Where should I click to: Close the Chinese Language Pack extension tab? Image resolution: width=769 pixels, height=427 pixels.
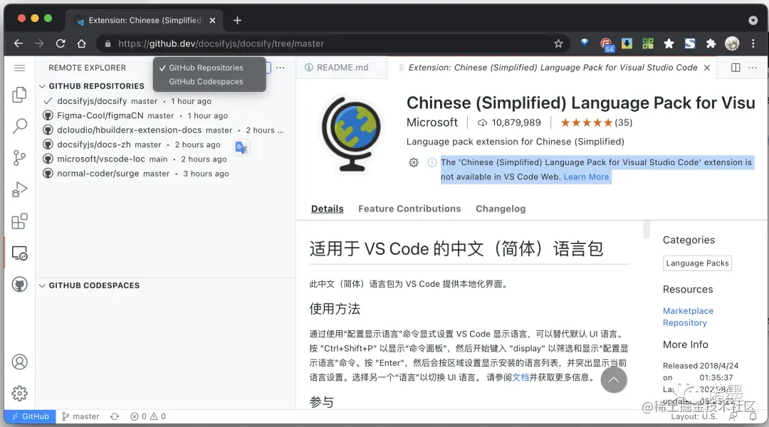(707, 68)
